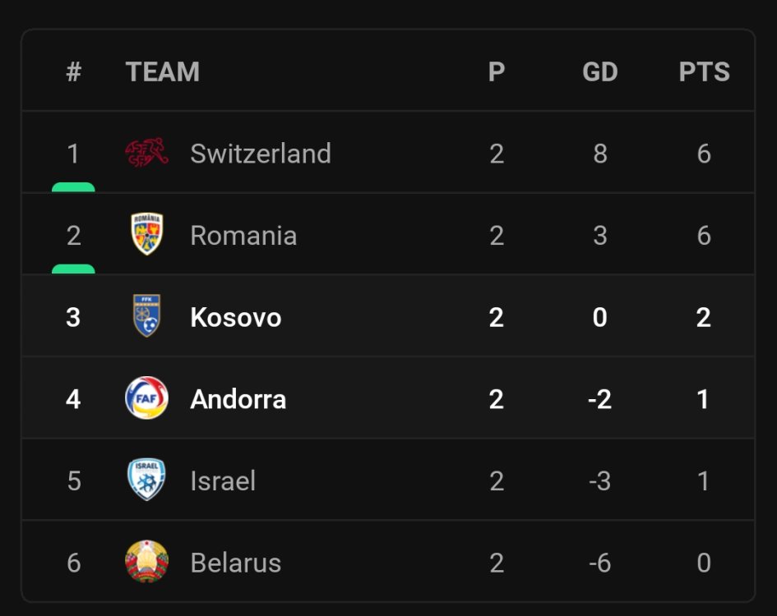Select the Kosovo team name
Viewport: 777px width, 616px height.
click(x=235, y=317)
